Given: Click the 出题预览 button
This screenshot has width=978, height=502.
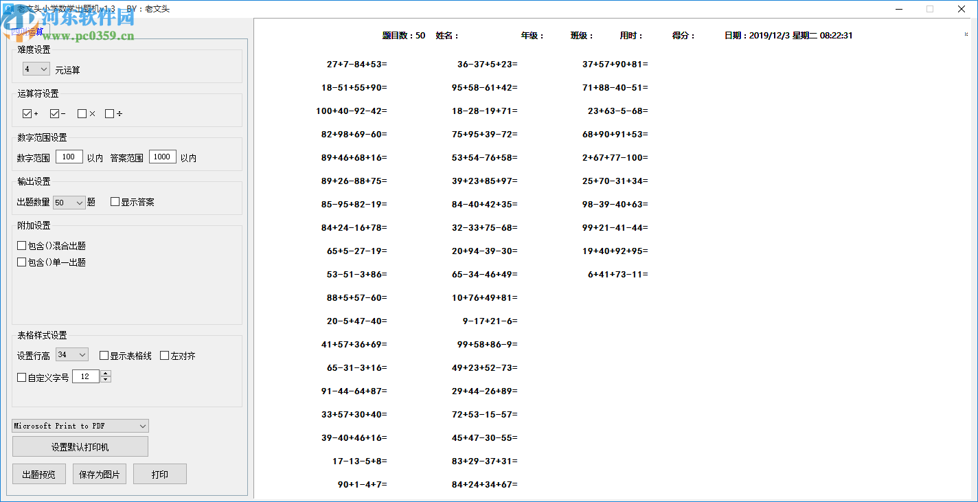Looking at the screenshot, I should (x=39, y=475).
